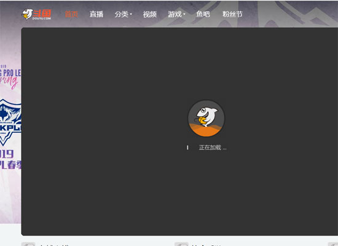The image size is (338, 246).
Task: Click the 正在加载 loading text
Action: [213, 148]
